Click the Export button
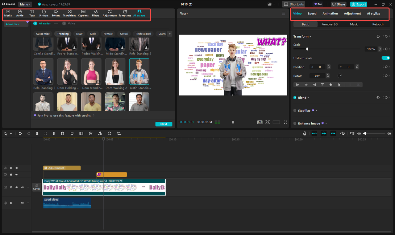 click(x=358, y=4)
